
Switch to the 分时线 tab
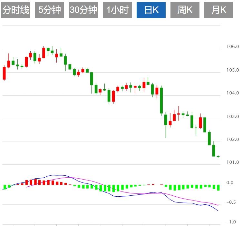point(16,10)
